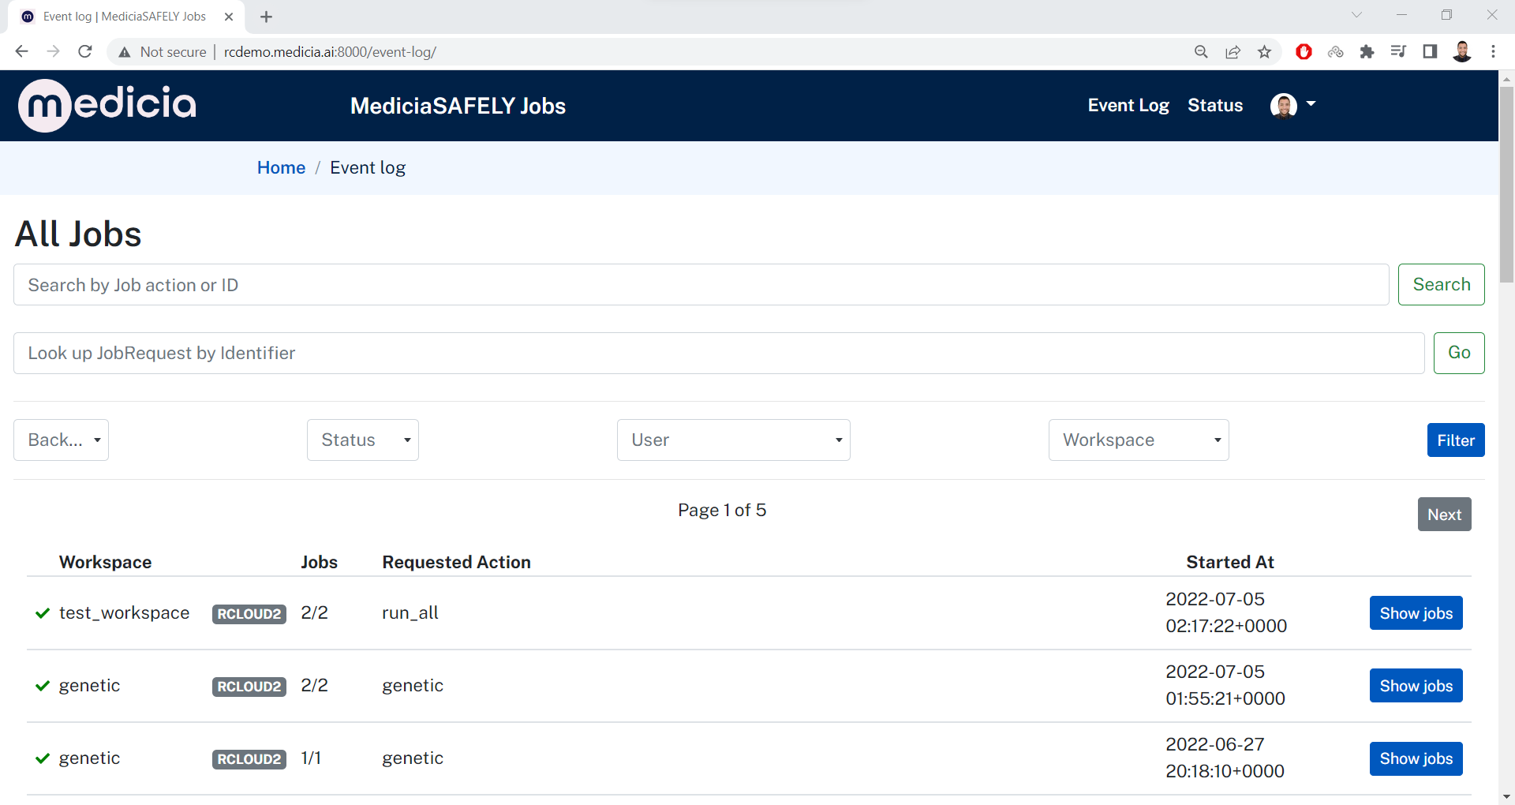Screen dimensions: 1515x805
Task: Share this page from address bar
Action: (1233, 51)
